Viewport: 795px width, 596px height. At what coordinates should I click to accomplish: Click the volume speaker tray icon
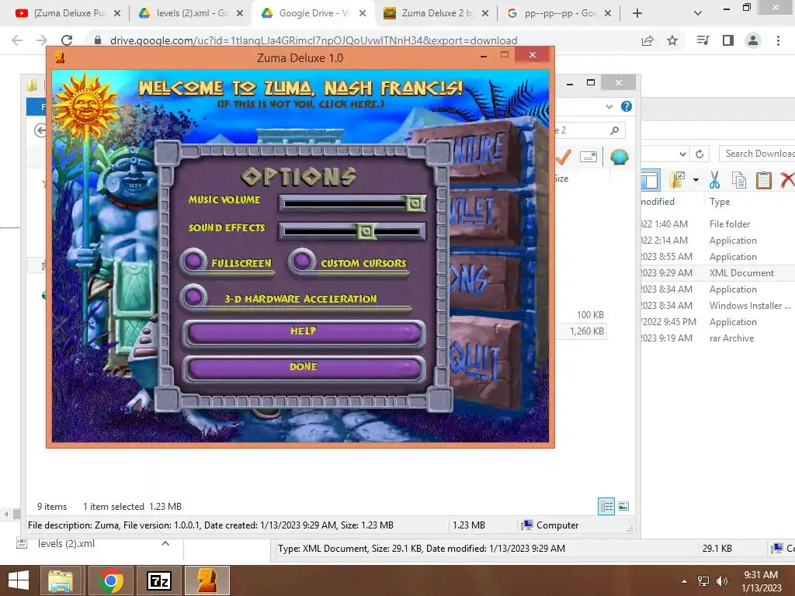tap(721, 581)
